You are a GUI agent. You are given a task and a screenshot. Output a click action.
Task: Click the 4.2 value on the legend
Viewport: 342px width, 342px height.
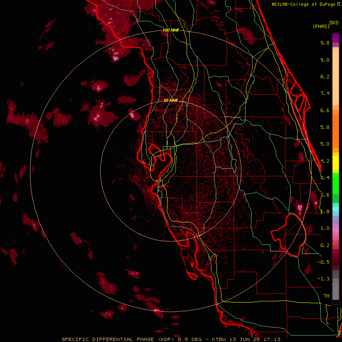(x=325, y=161)
